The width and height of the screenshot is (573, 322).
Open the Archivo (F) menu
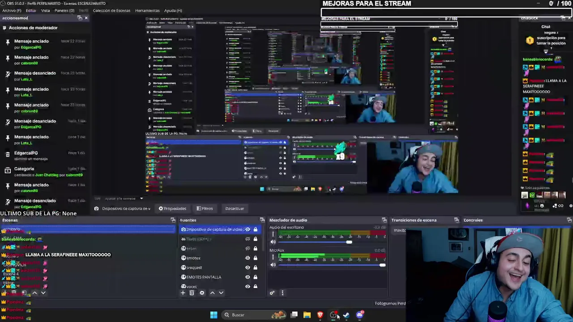[x=12, y=10]
